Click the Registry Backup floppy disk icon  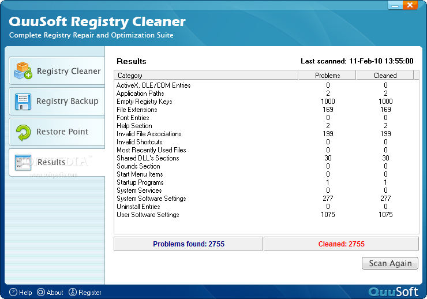[23, 102]
